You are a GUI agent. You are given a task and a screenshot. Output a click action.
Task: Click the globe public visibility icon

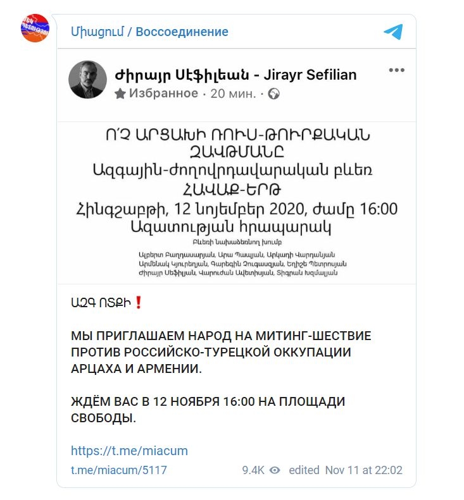coord(273,94)
